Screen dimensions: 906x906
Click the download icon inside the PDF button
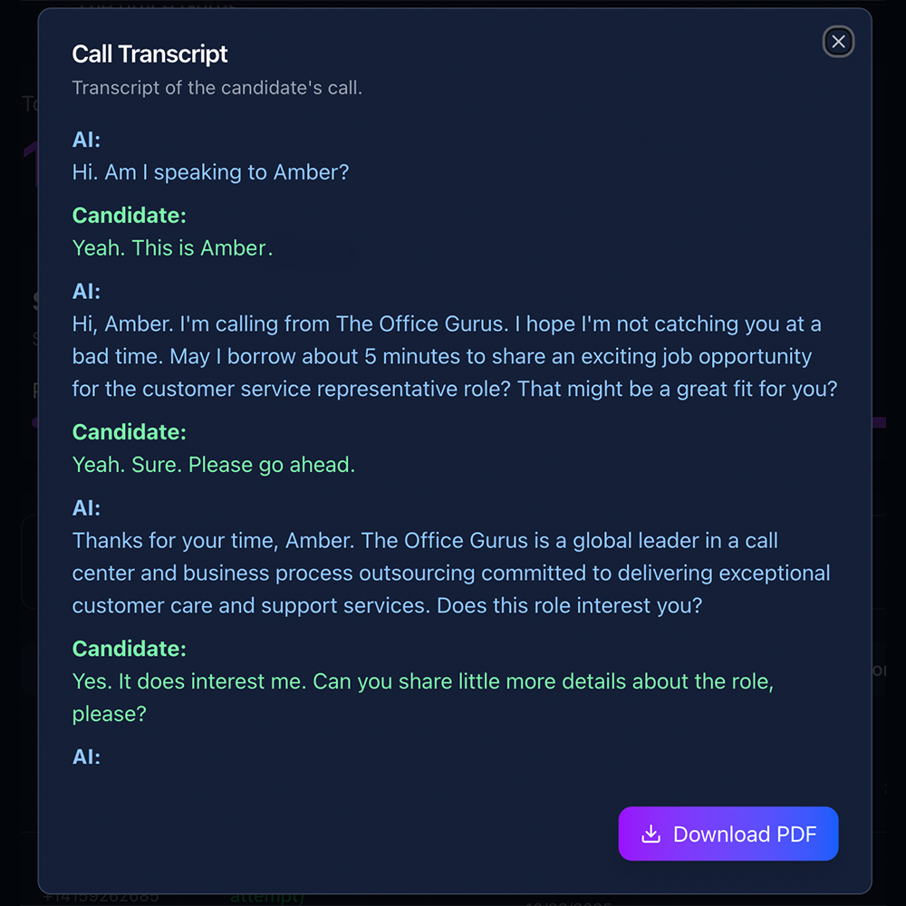click(651, 834)
